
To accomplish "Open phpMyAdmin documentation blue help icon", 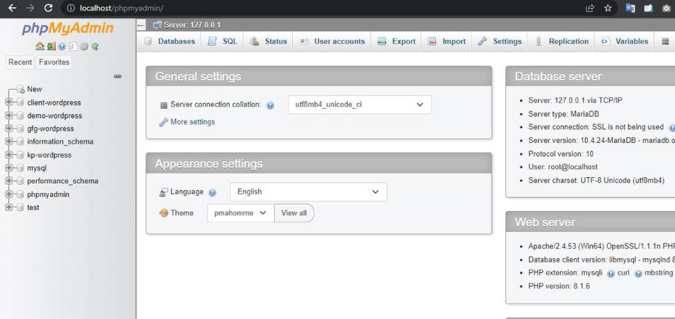I will click(62, 47).
